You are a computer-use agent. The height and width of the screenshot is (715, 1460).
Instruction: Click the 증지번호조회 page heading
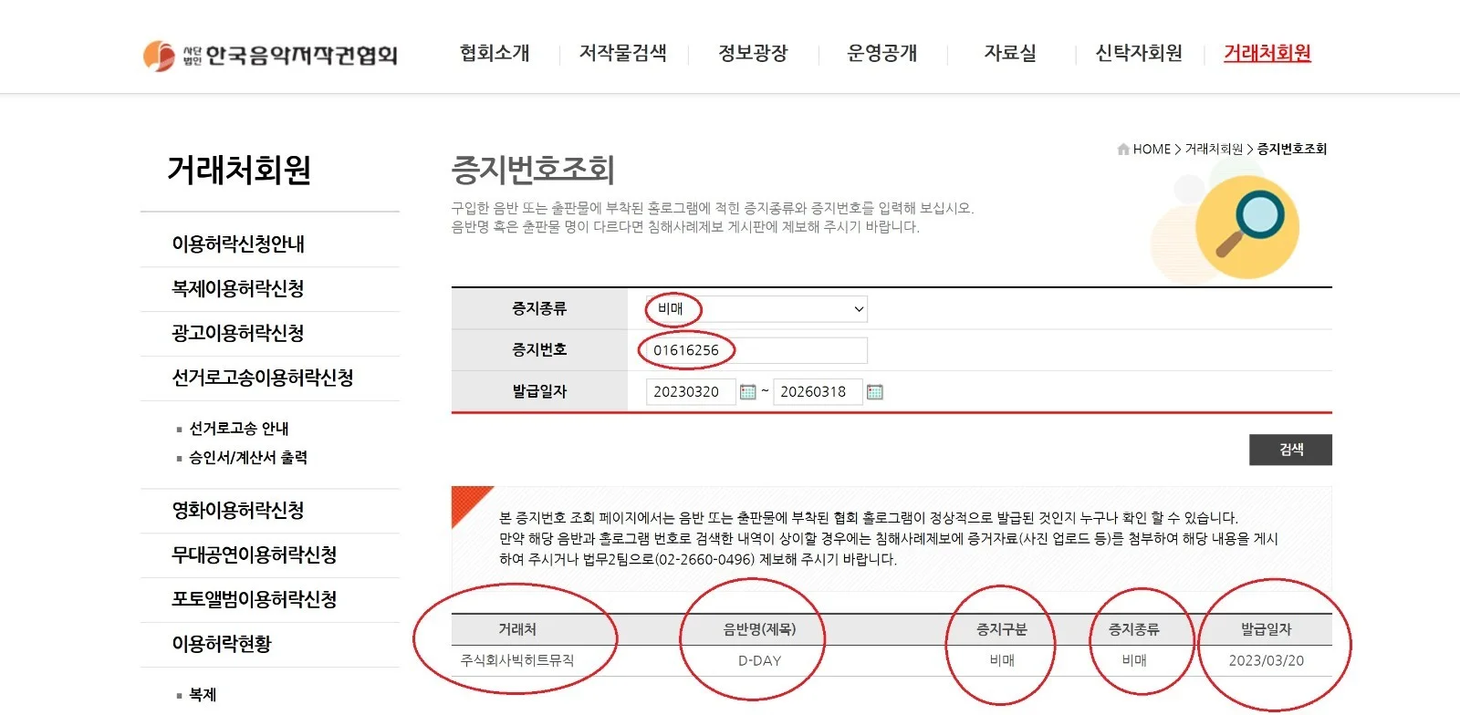tap(533, 171)
